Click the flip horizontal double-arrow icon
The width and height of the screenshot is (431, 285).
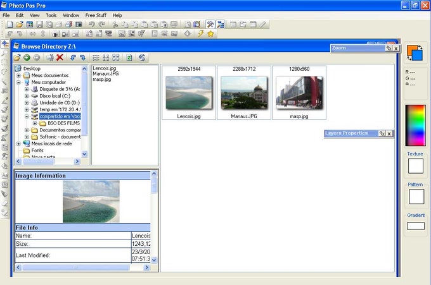pos(33,33)
